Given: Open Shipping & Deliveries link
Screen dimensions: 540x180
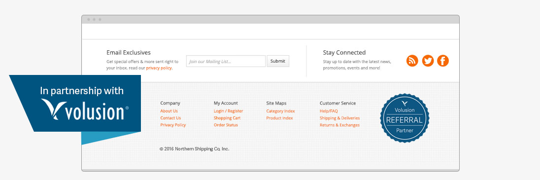Looking at the screenshot, I should tap(339, 118).
